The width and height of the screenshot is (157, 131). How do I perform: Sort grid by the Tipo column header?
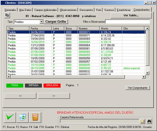tap(18, 28)
